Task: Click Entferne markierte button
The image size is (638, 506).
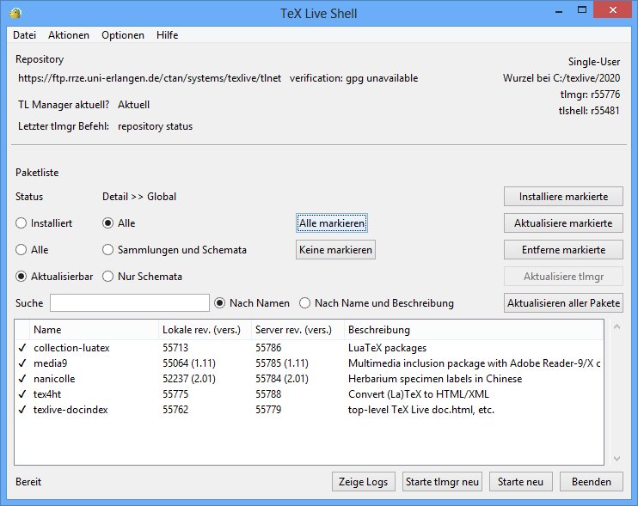Action: tap(563, 249)
